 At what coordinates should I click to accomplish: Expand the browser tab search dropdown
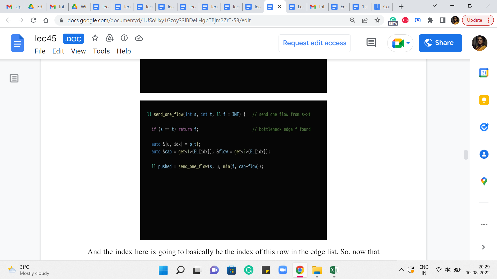tap(435, 6)
